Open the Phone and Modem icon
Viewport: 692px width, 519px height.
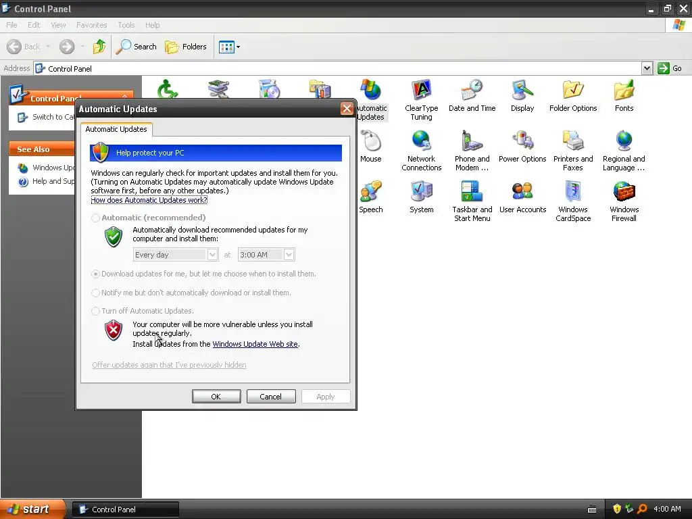[x=472, y=151]
